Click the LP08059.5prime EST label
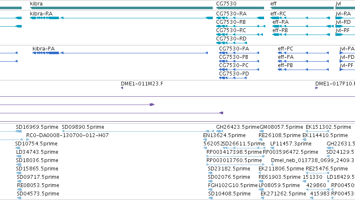This screenshot has width=355, height=200. pos(279,185)
